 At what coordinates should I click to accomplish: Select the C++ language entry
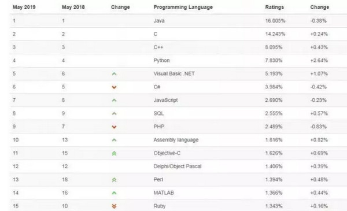[158, 47]
